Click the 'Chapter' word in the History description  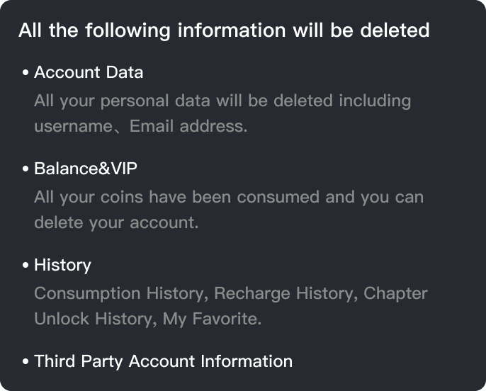pos(395,294)
